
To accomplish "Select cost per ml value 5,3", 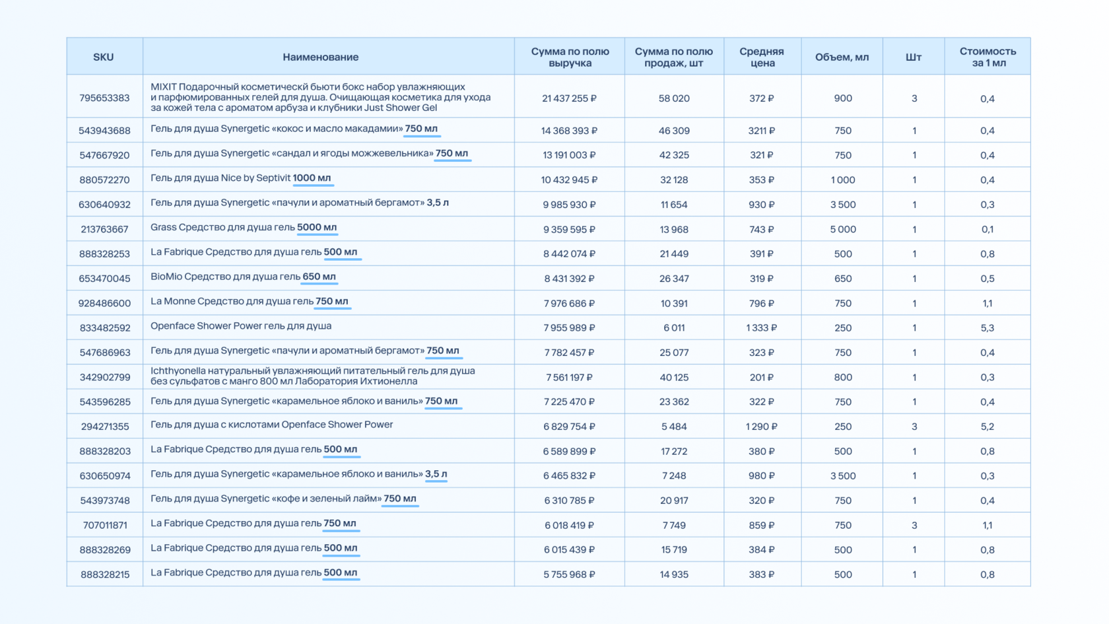I will (988, 328).
